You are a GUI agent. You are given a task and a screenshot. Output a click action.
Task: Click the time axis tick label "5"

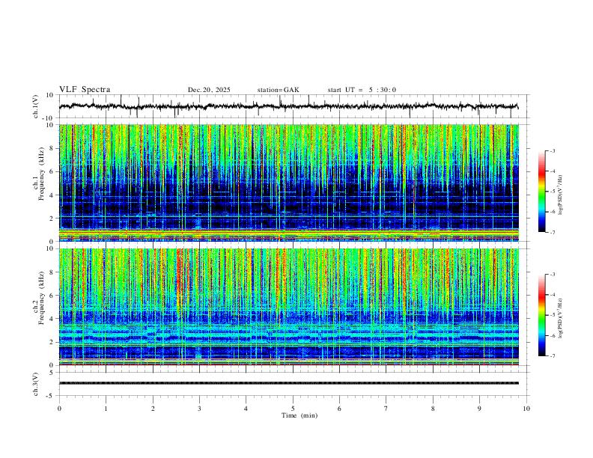click(293, 409)
